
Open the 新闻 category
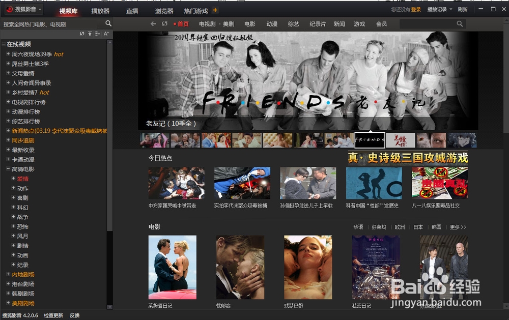pyautogui.click(x=339, y=24)
